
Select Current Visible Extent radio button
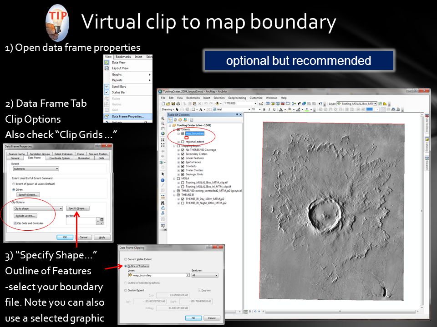click(x=126, y=259)
